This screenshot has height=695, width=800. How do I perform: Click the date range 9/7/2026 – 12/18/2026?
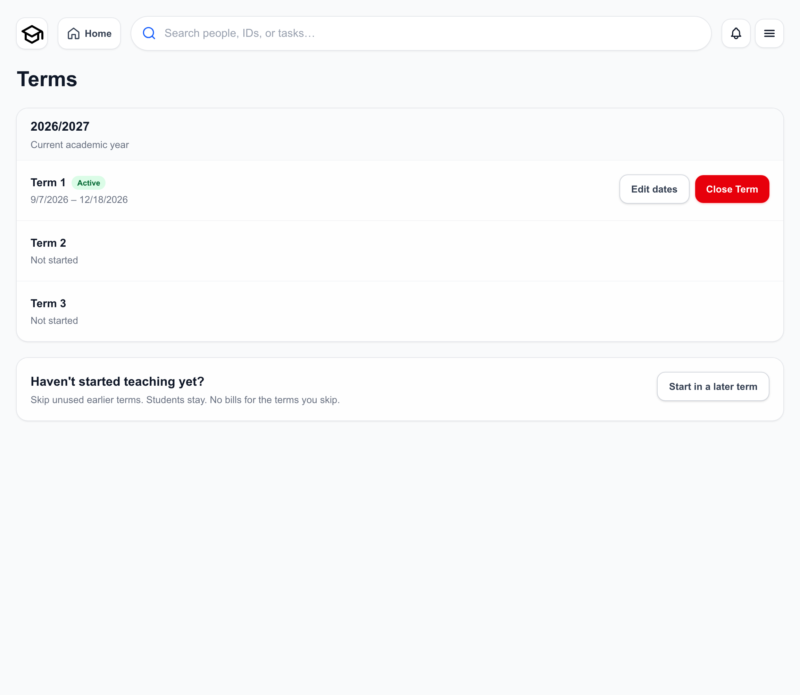point(79,200)
